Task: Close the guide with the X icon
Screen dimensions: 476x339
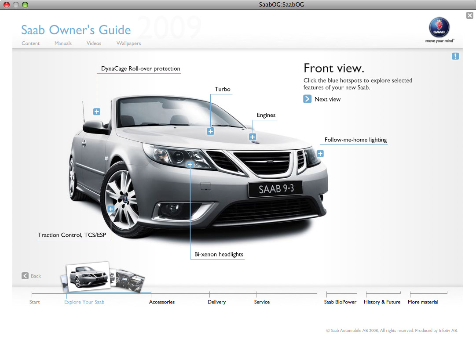Action: click(470, 15)
